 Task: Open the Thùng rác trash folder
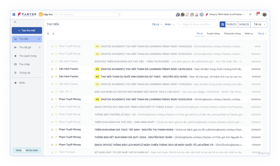click(24, 73)
